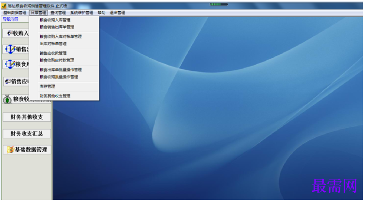Click the 销售应 sidebar button icon
This screenshot has width=366, height=201.
coord(8,82)
